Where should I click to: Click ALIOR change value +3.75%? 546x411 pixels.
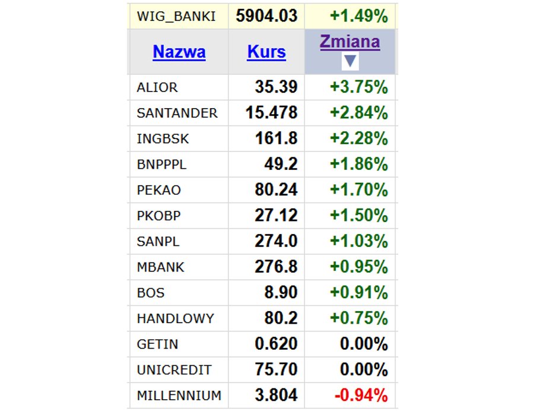point(358,87)
